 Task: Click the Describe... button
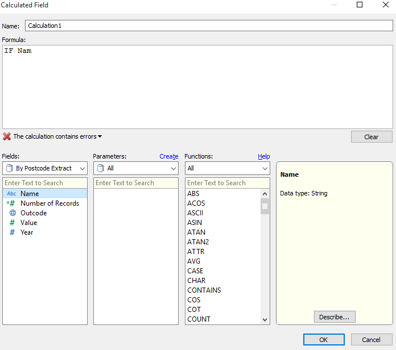pos(335,316)
